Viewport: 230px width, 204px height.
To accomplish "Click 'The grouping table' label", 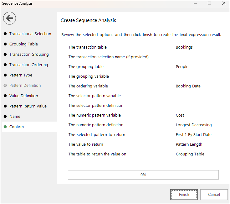I will tap(86, 67).
